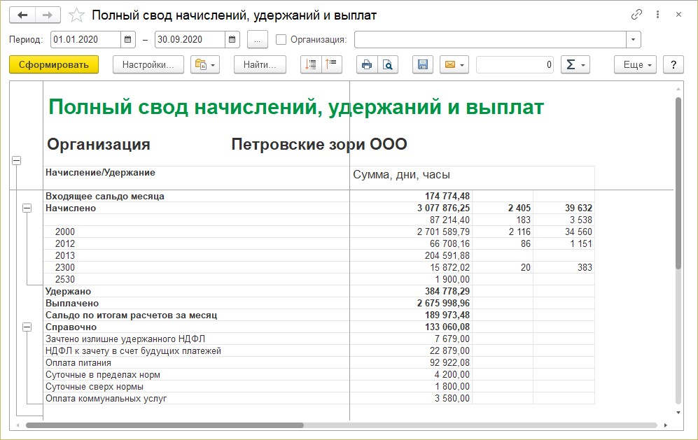Collapse all groups icon

click(332, 64)
